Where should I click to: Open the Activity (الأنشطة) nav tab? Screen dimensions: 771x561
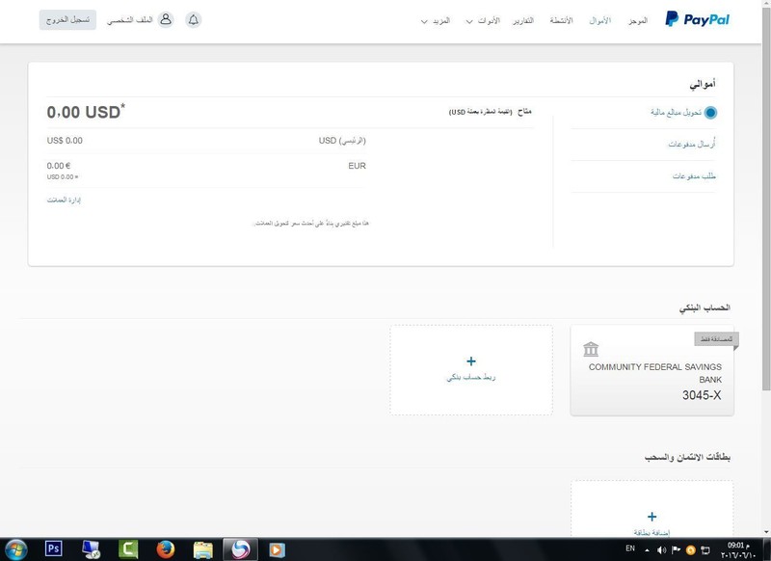[x=561, y=20]
